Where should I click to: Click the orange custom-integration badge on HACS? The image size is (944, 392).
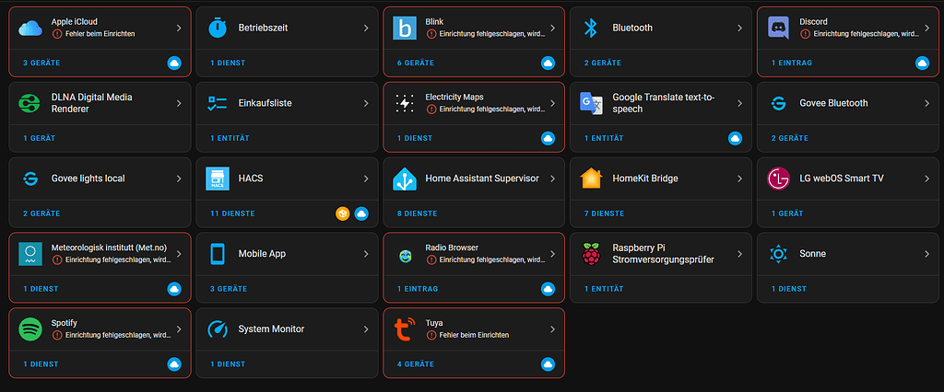coord(342,213)
